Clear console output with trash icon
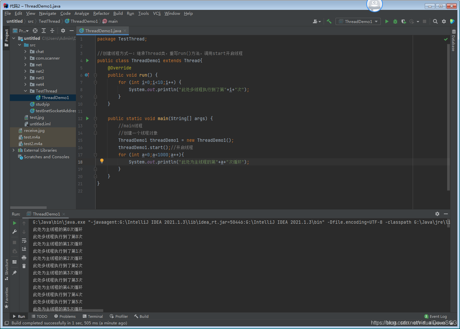Viewport: 460px width, 329px height. coord(24,266)
